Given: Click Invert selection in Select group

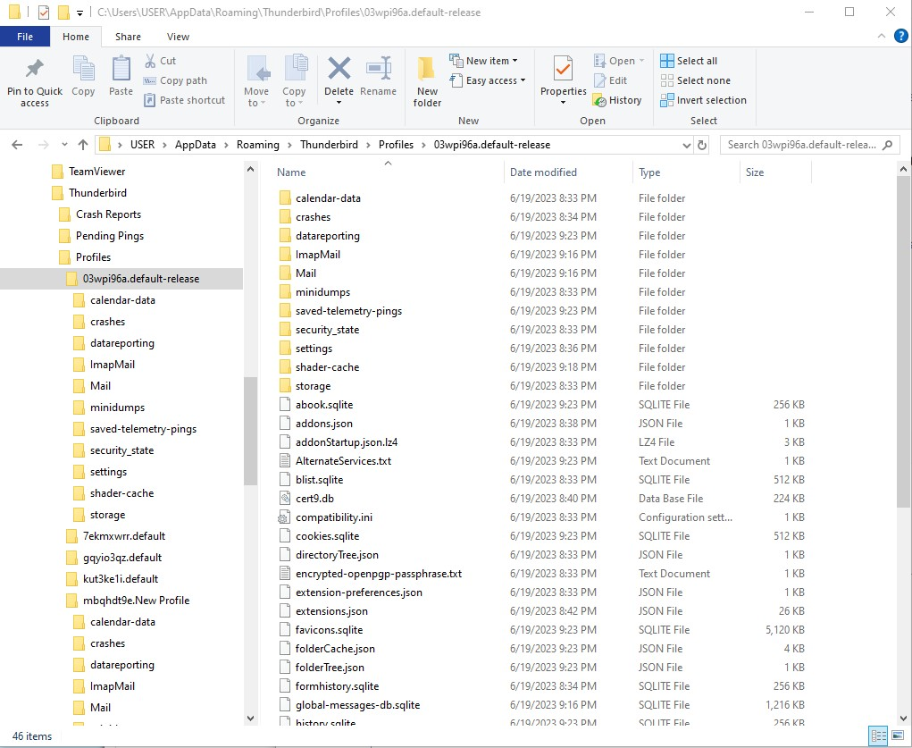Looking at the screenshot, I should [703, 100].
